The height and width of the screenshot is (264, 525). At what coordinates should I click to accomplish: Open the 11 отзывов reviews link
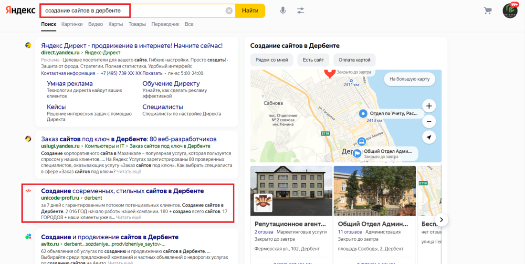(x=350, y=232)
